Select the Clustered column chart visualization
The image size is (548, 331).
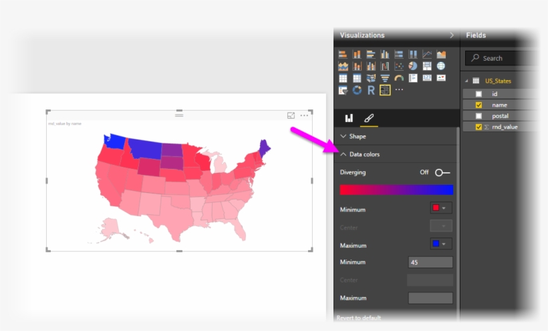click(x=385, y=54)
